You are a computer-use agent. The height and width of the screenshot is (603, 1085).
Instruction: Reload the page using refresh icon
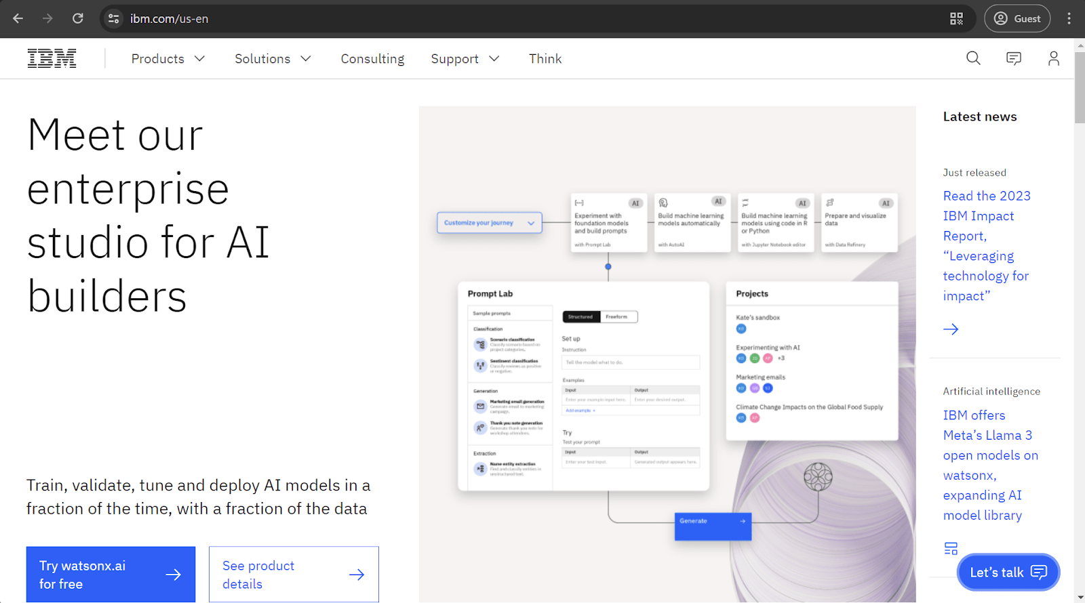tap(78, 18)
